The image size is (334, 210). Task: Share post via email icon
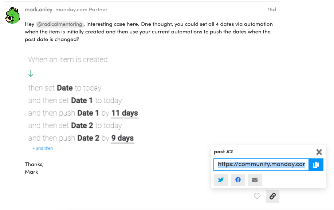255,179
